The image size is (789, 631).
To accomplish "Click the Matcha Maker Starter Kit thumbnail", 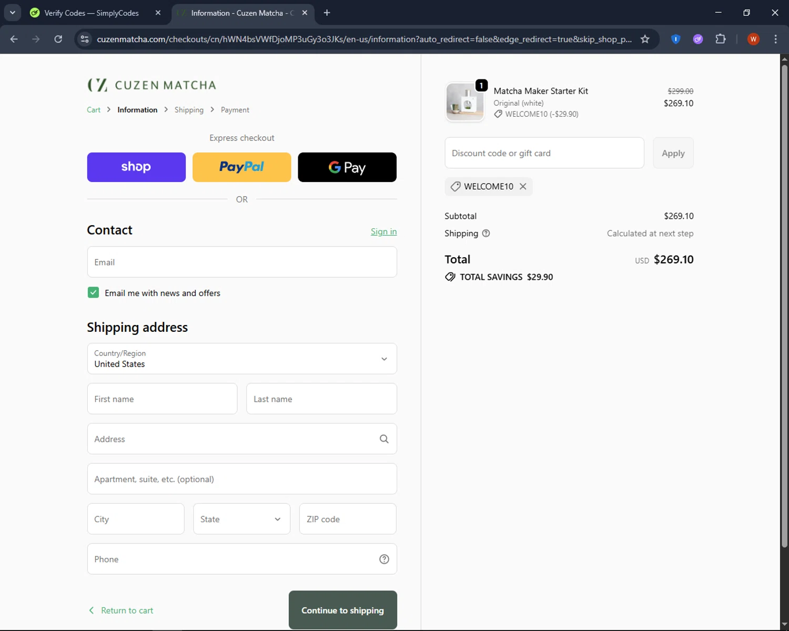I will click(x=465, y=102).
